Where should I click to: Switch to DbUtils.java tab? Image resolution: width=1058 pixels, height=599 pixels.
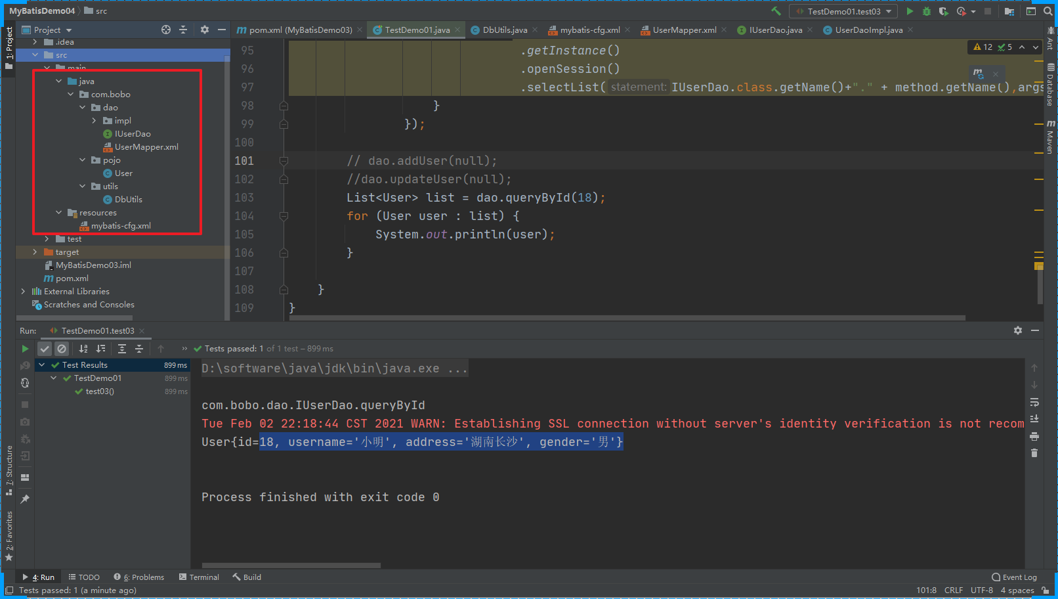(x=505, y=30)
